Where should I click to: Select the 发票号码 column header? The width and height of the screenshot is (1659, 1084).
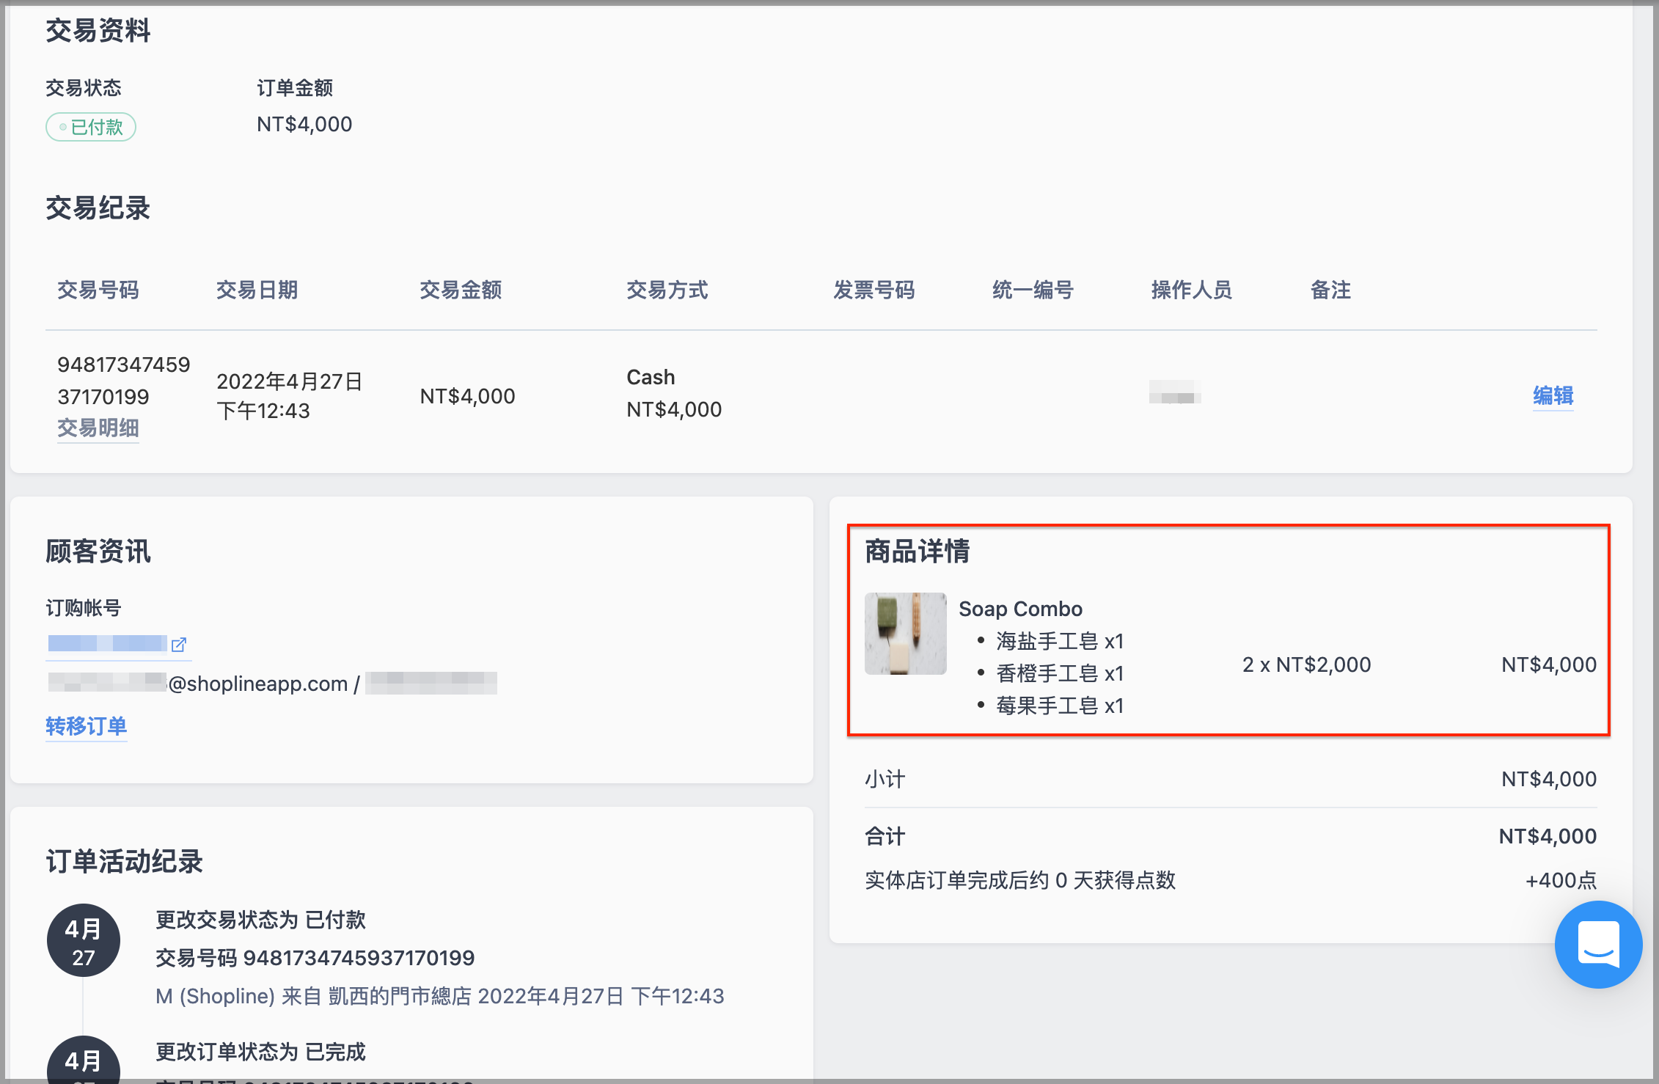874,290
